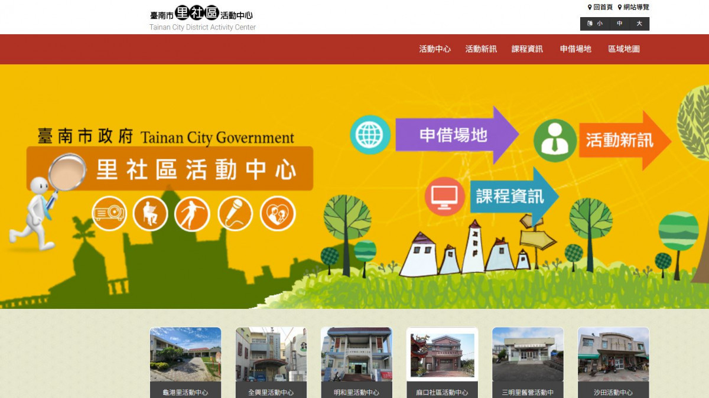Open the 申借場地 menu item in navbar

coord(575,49)
